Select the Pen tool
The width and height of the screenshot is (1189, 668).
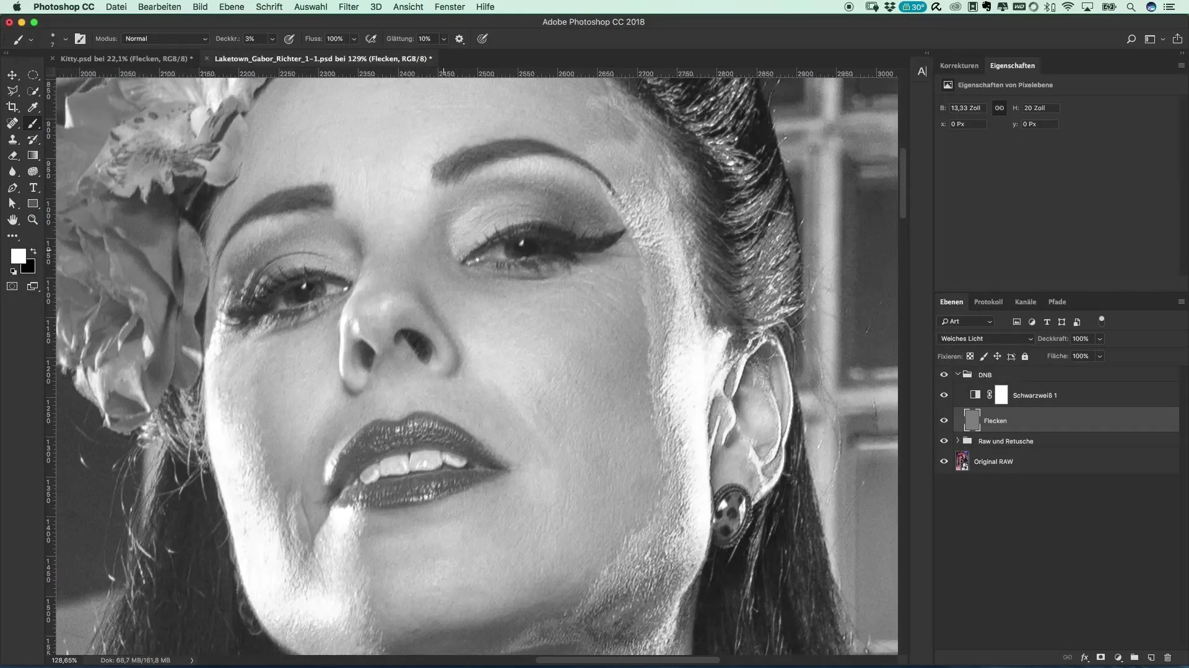click(x=12, y=187)
